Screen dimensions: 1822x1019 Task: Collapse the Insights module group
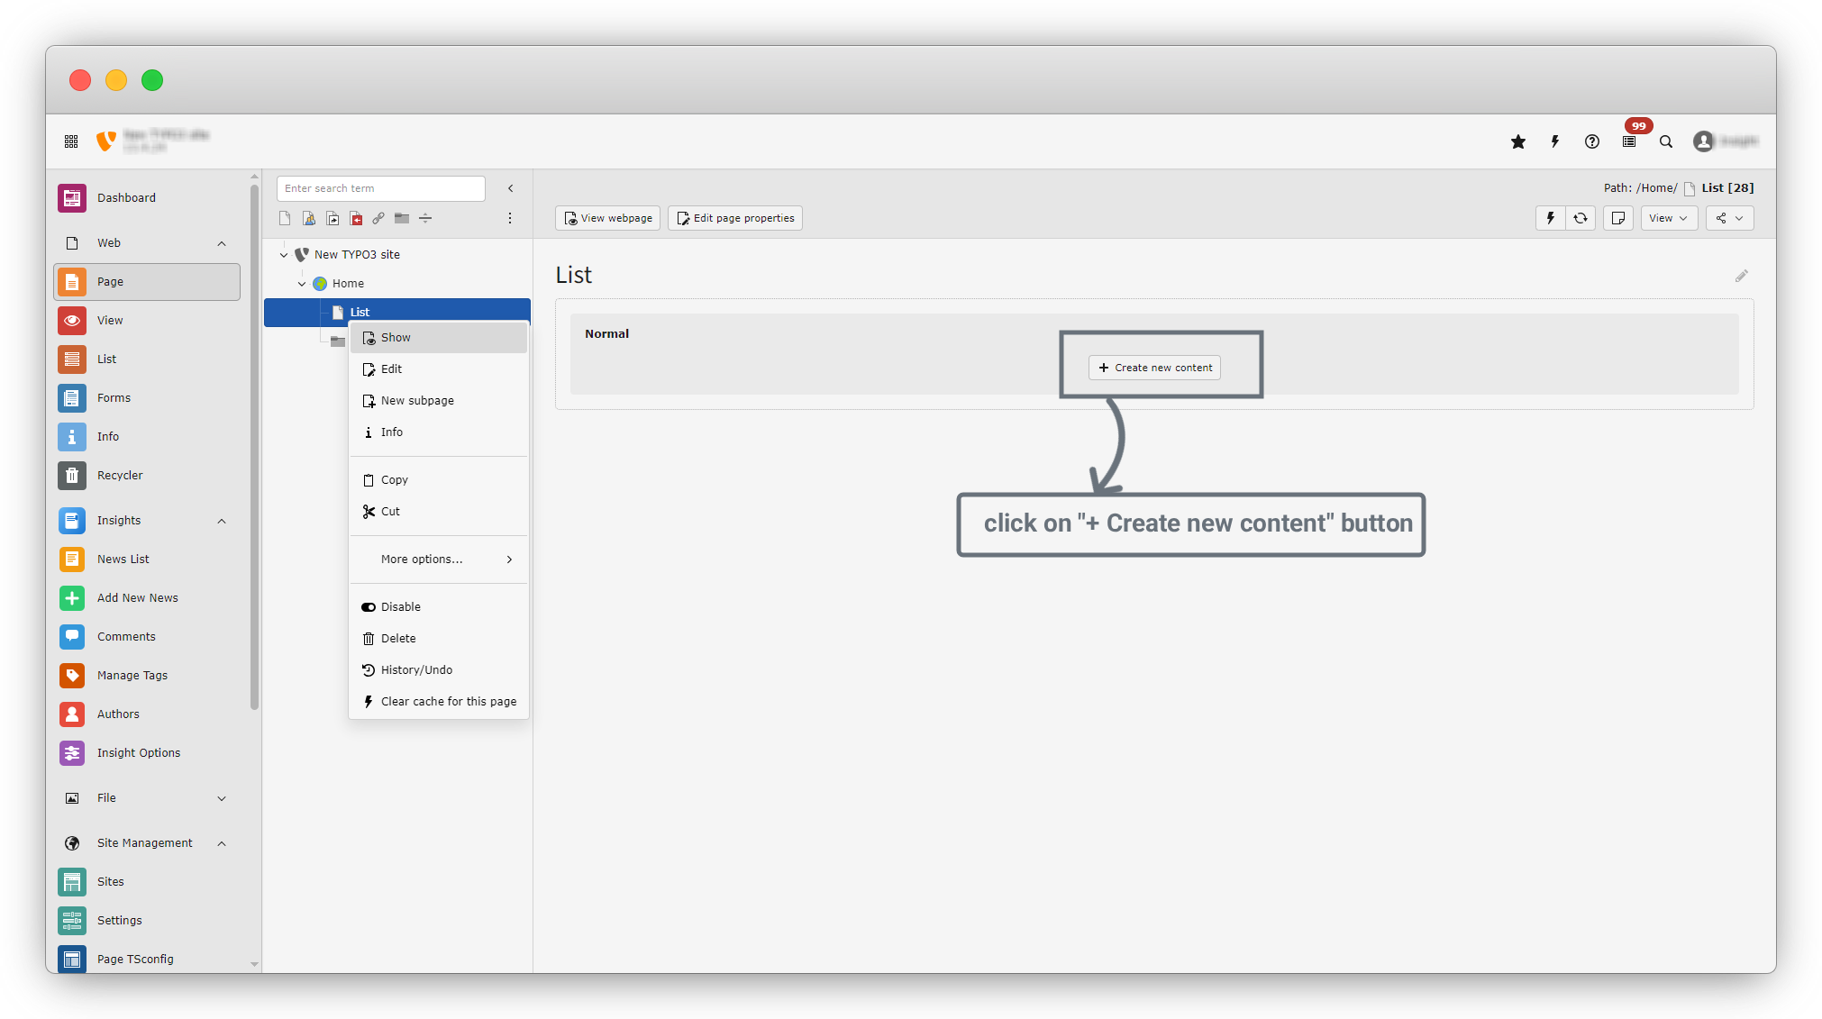(x=222, y=521)
